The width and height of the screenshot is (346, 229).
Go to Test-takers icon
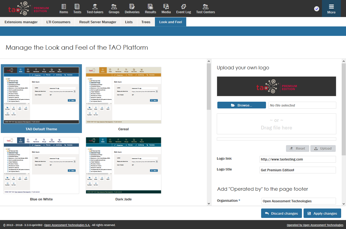pos(95,6)
